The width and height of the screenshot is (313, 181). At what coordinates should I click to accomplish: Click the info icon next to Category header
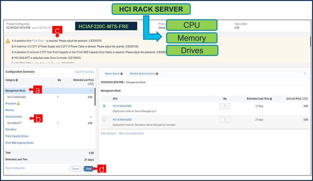click(x=17, y=80)
